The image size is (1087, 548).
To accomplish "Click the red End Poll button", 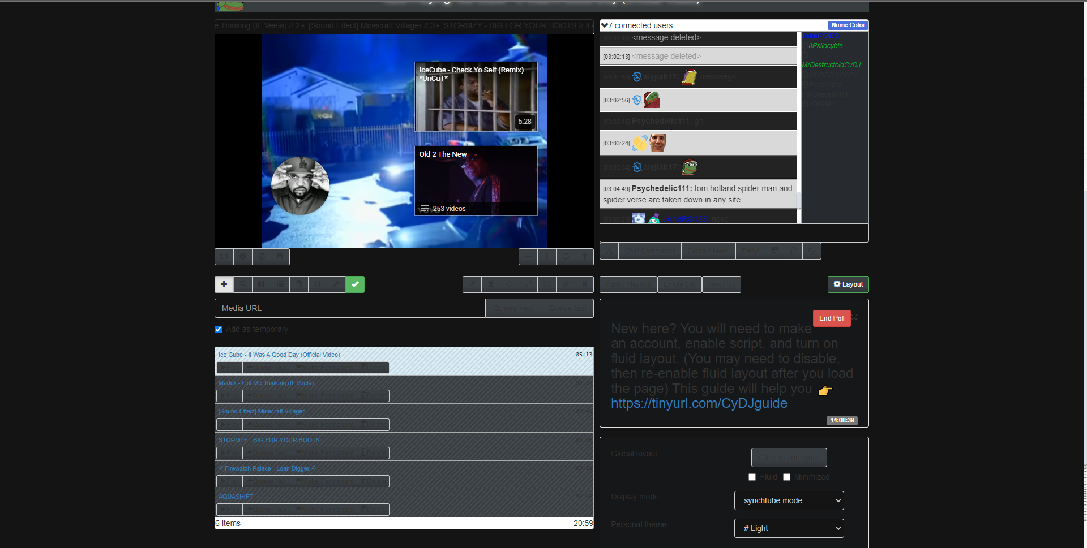I will coord(832,318).
